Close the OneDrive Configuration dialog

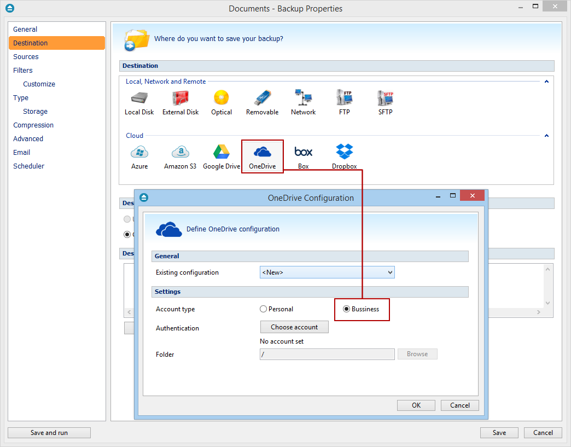(473, 196)
